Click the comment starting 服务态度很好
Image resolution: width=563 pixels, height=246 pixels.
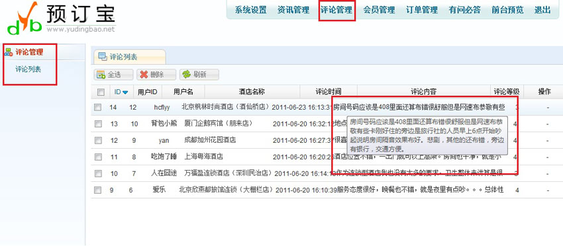click(421, 190)
